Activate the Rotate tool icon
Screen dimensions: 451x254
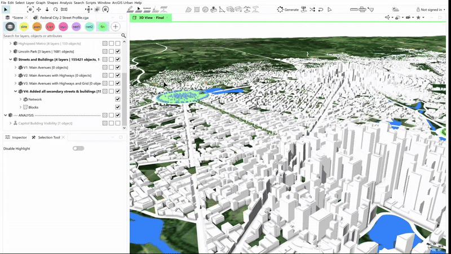point(55,10)
